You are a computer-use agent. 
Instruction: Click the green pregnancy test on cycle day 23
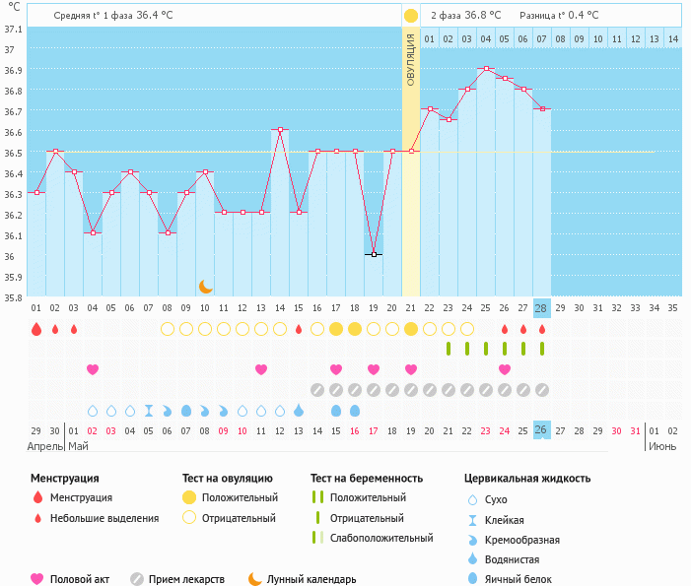(449, 349)
